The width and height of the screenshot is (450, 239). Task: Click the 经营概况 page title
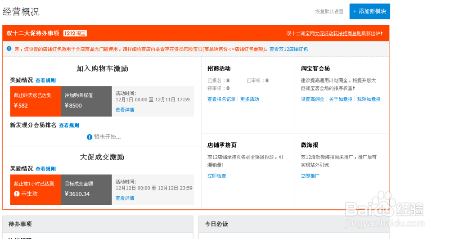tap(21, 12)
